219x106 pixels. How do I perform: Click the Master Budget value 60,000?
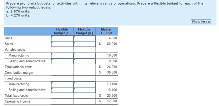click(112, 44)
